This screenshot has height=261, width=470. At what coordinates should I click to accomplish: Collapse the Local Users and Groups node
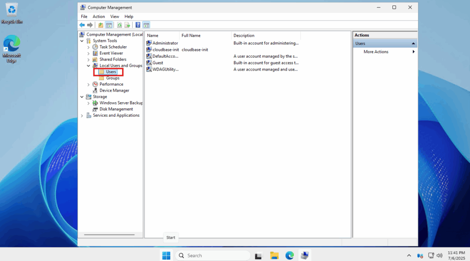tap(89, 66)
